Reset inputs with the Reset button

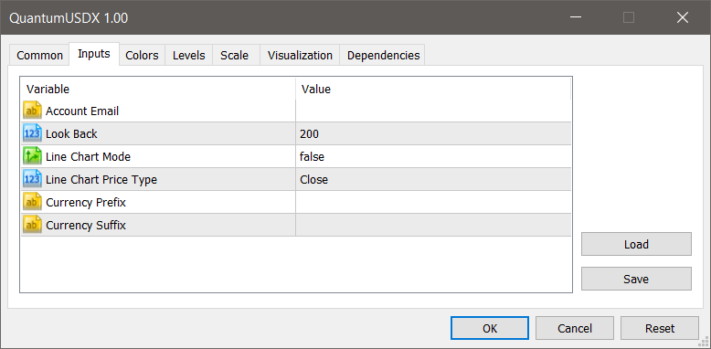660,328
